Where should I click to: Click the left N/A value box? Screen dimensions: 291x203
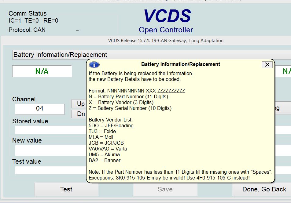pyautogui.click(x=42, y=71)
